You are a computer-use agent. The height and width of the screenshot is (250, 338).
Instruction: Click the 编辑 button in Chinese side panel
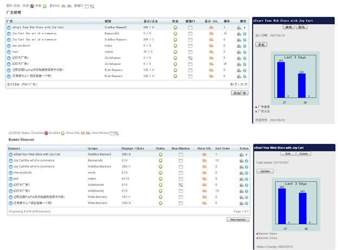pos(289,27)
